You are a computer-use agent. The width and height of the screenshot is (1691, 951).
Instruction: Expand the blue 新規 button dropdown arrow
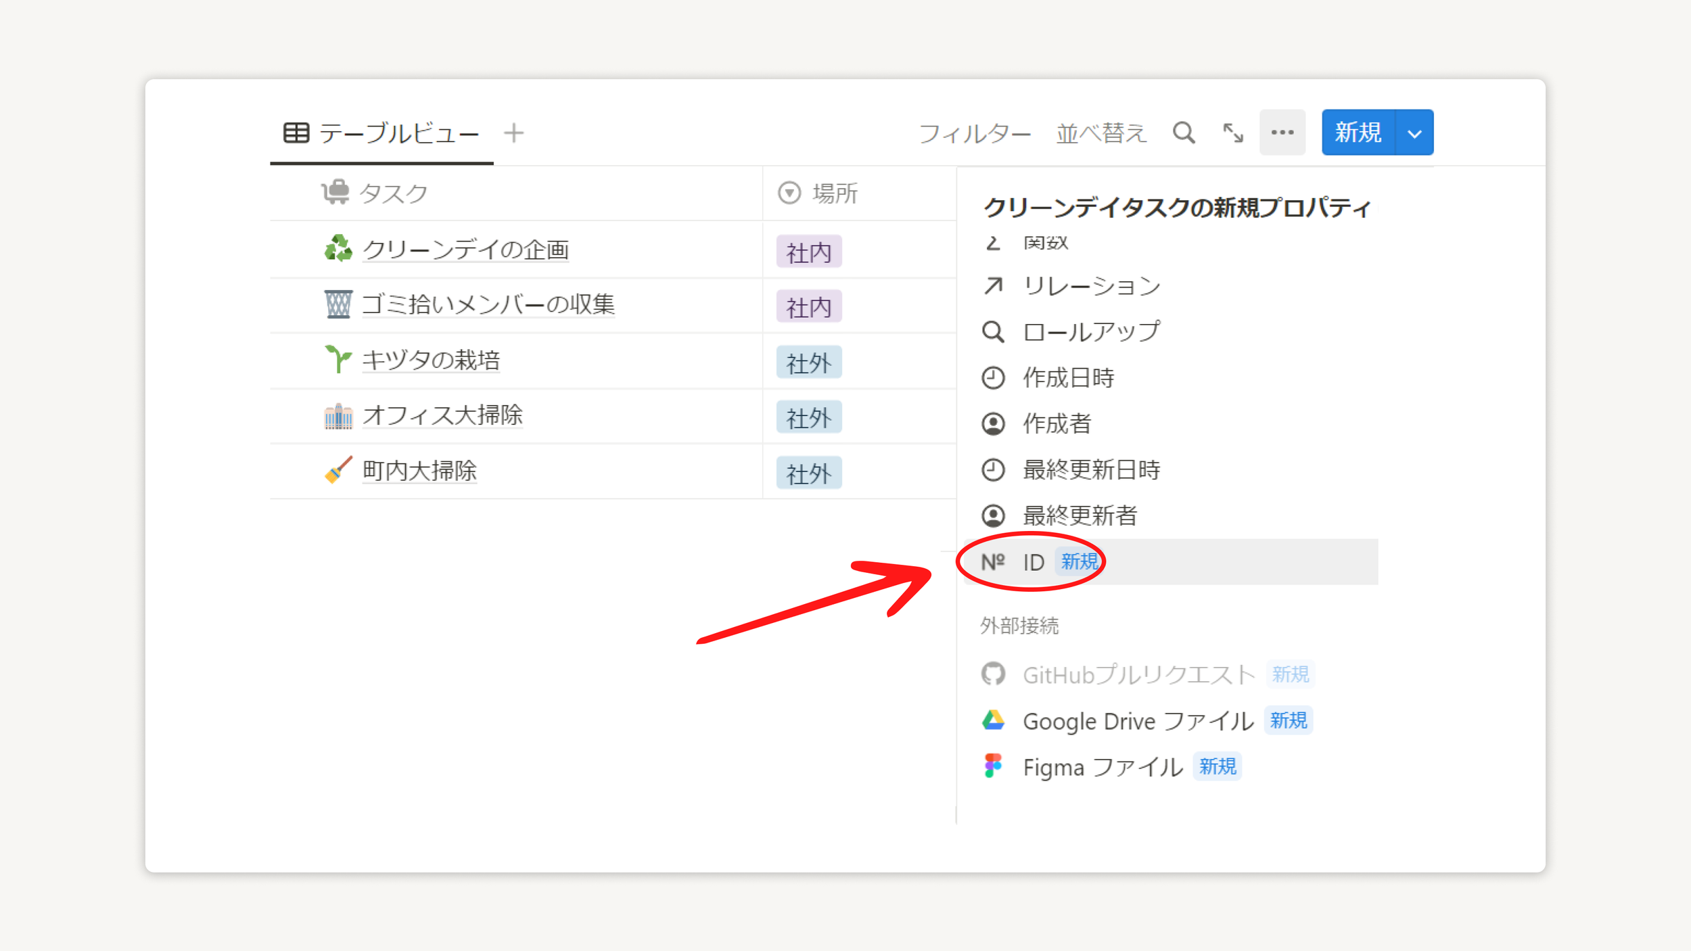pos(1414,133)
